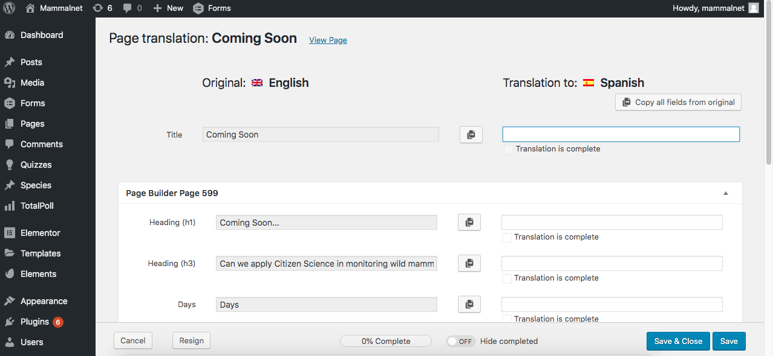The width and height of the screenshot is (773, 356).
Task: Click the Spanish Title translation field
Action: [x=621, y=135]
